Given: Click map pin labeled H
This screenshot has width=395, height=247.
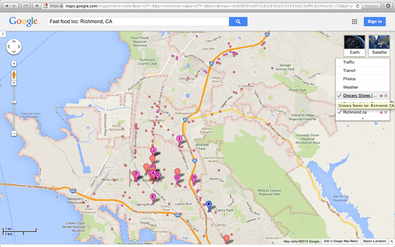Looking at the screenshot, I should coord(193,178).
